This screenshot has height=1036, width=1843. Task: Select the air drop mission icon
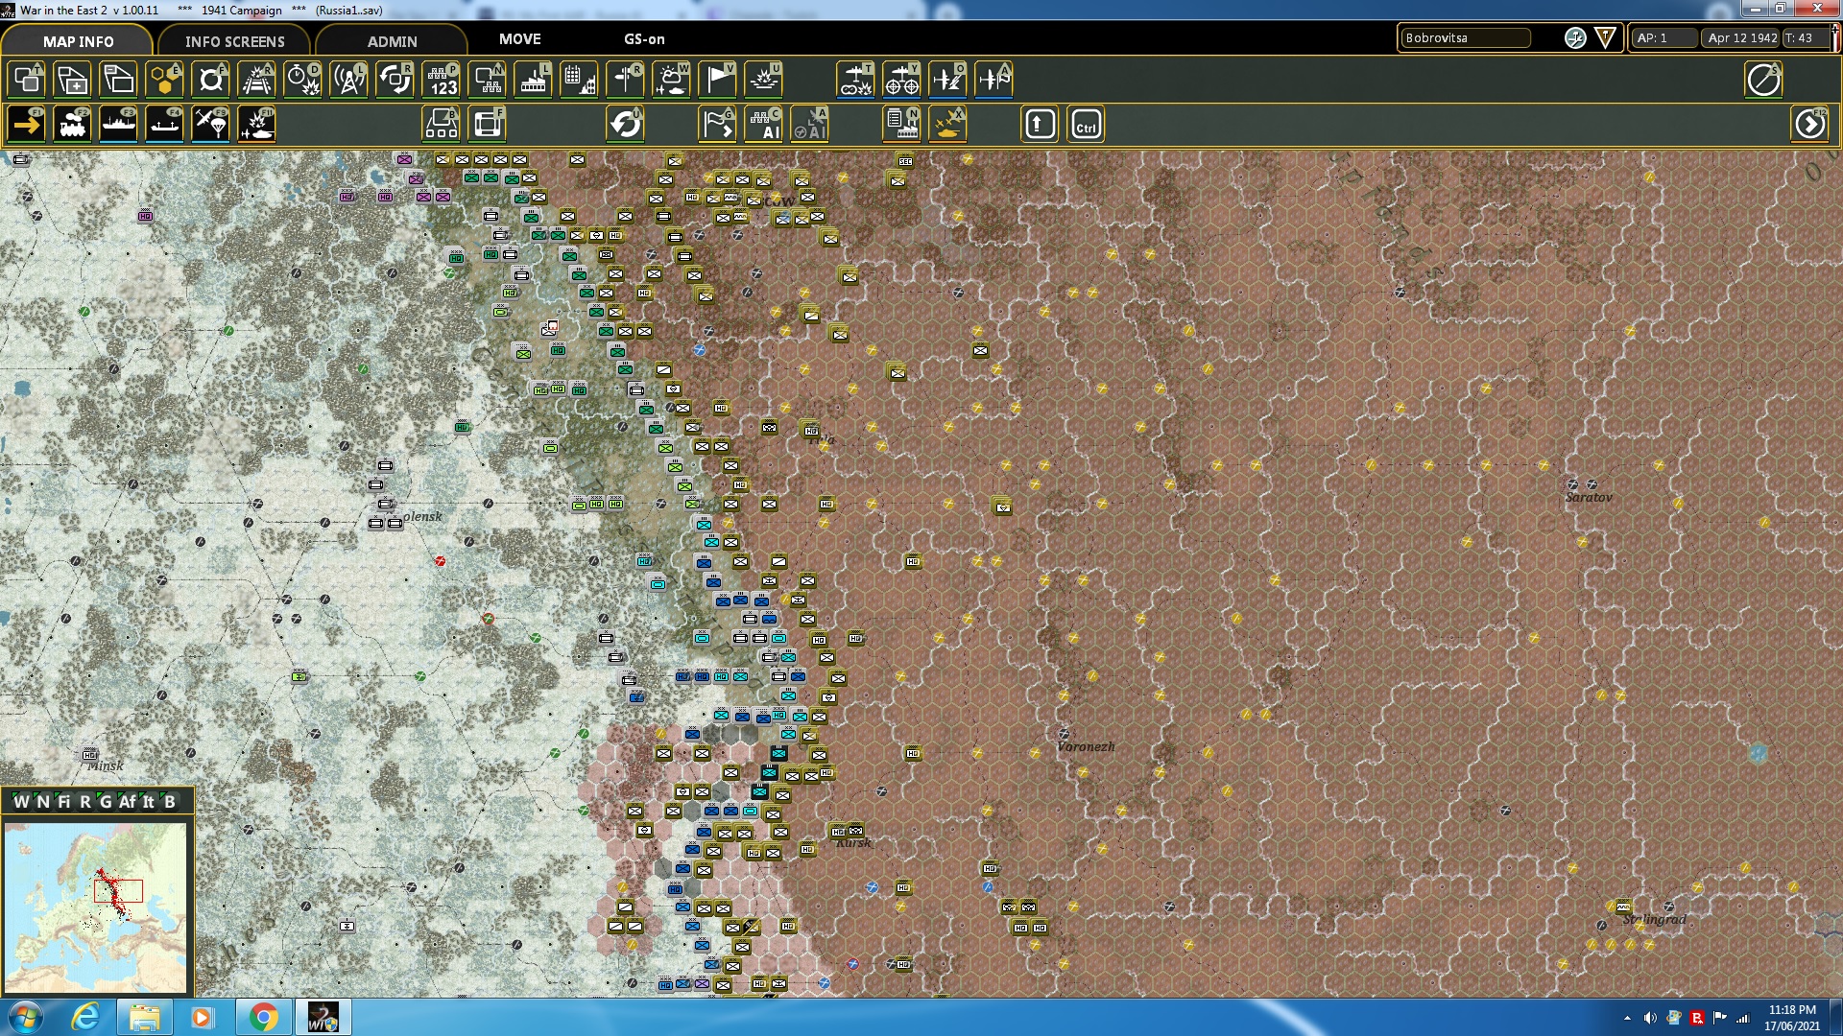(210, 124)
